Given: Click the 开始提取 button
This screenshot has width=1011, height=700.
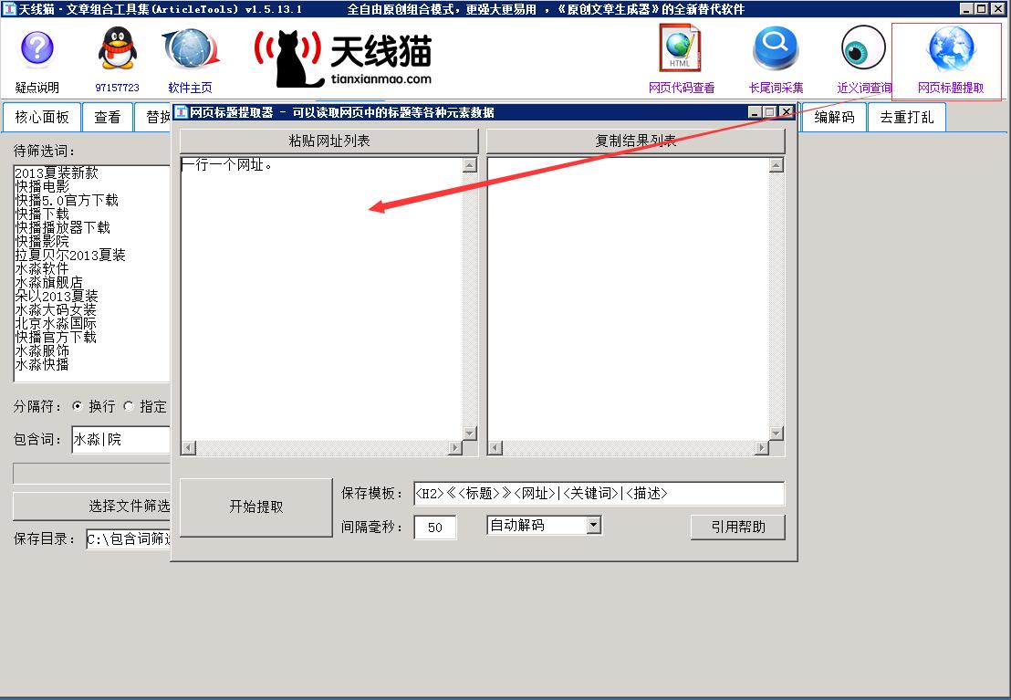Looking at the screenshot, I should pyautogui.click(x=256, y=507).
